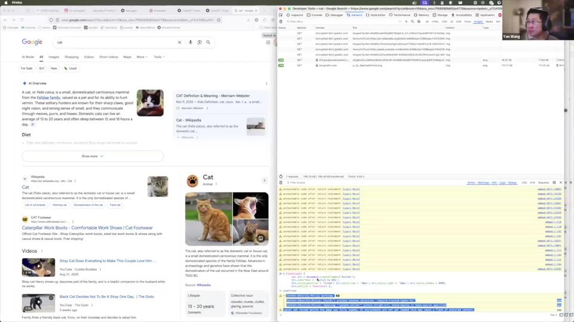
Task: Toggle the Images request filter
Action: 478,21
